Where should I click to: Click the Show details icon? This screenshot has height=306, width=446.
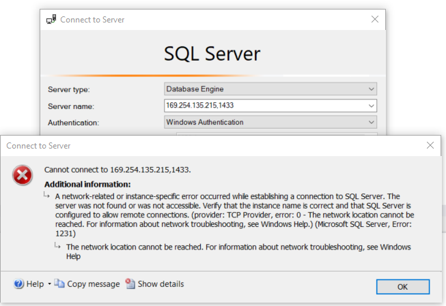(x=130, y=284)
